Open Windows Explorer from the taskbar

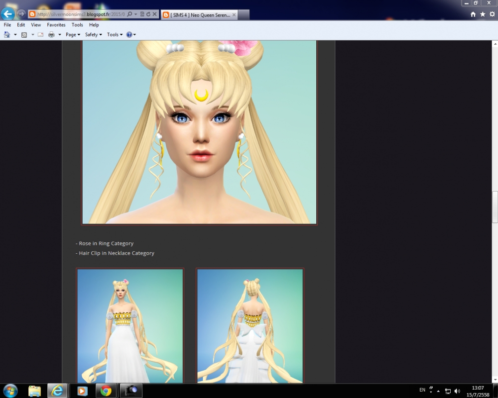tap(34, 391)
